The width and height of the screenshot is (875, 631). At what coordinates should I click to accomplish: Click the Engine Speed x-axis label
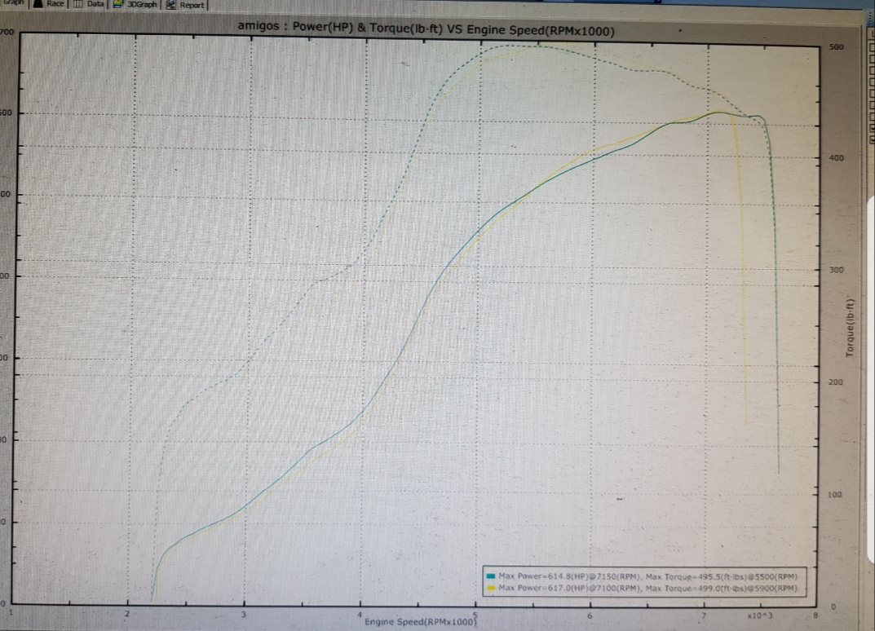click(420, 622)
